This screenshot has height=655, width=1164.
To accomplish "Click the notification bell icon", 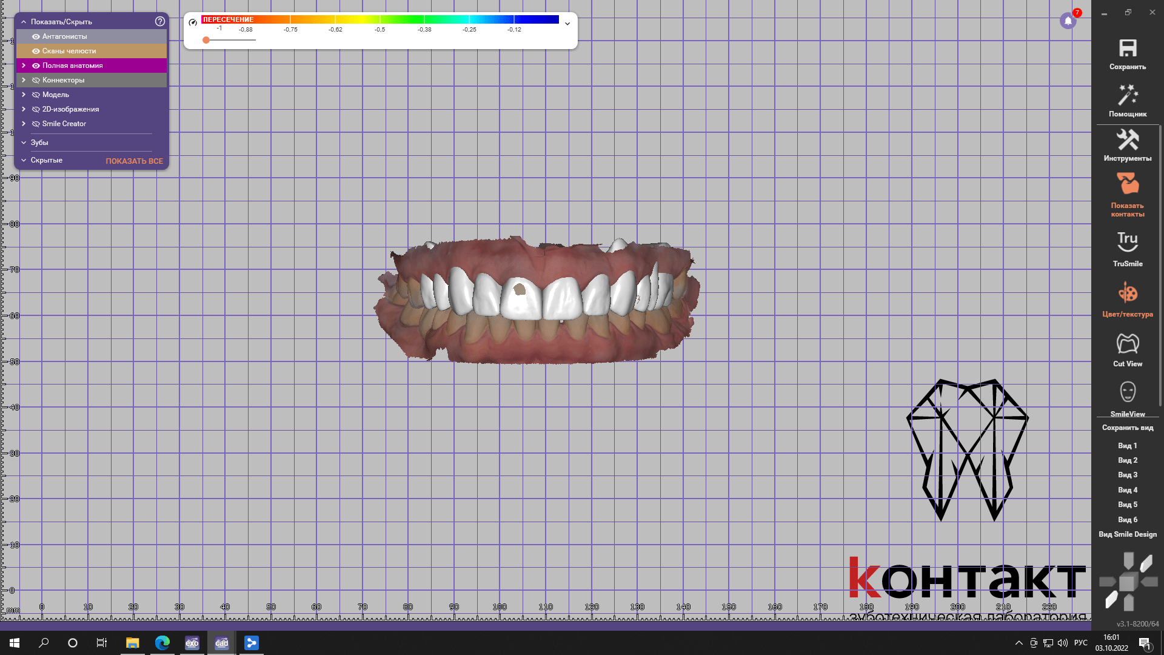I will point(1068,21).
